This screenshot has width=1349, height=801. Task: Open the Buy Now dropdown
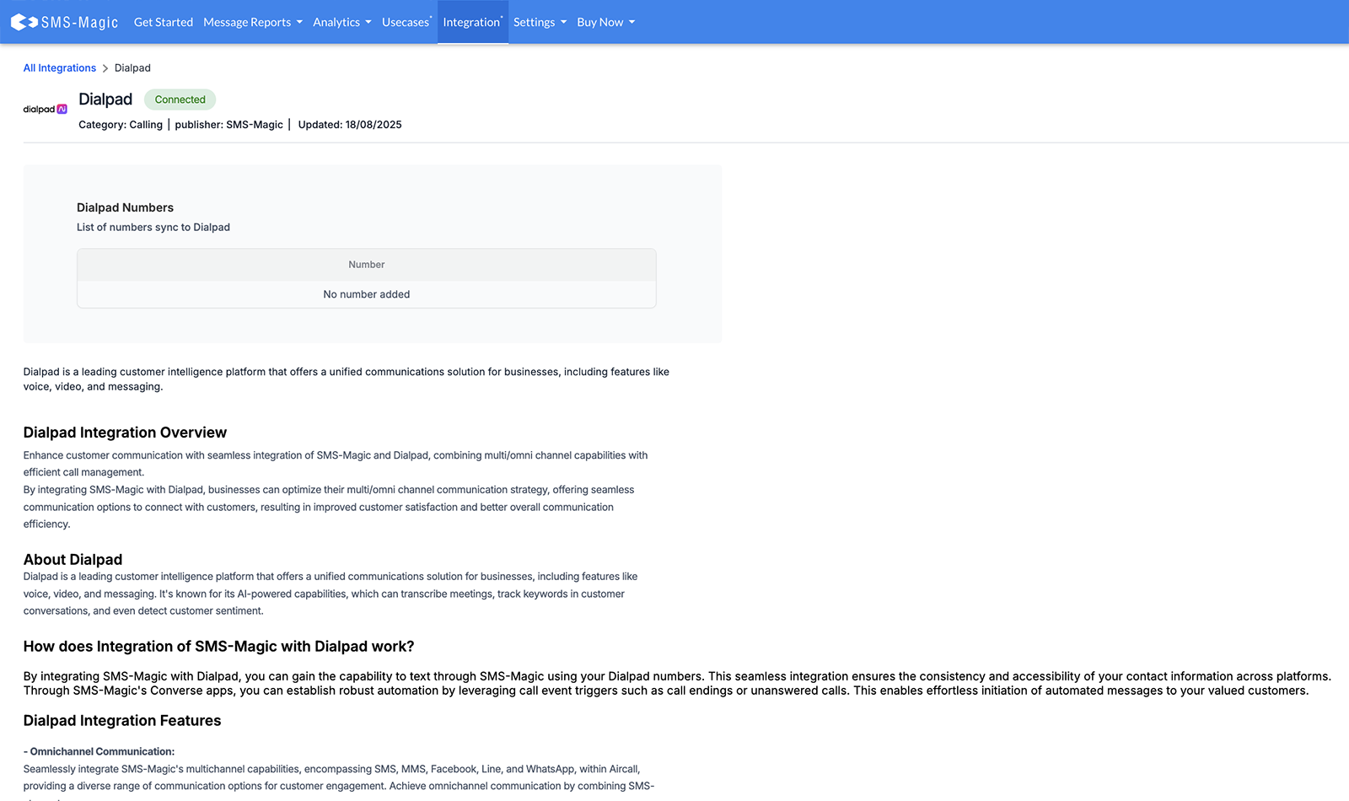606,22
